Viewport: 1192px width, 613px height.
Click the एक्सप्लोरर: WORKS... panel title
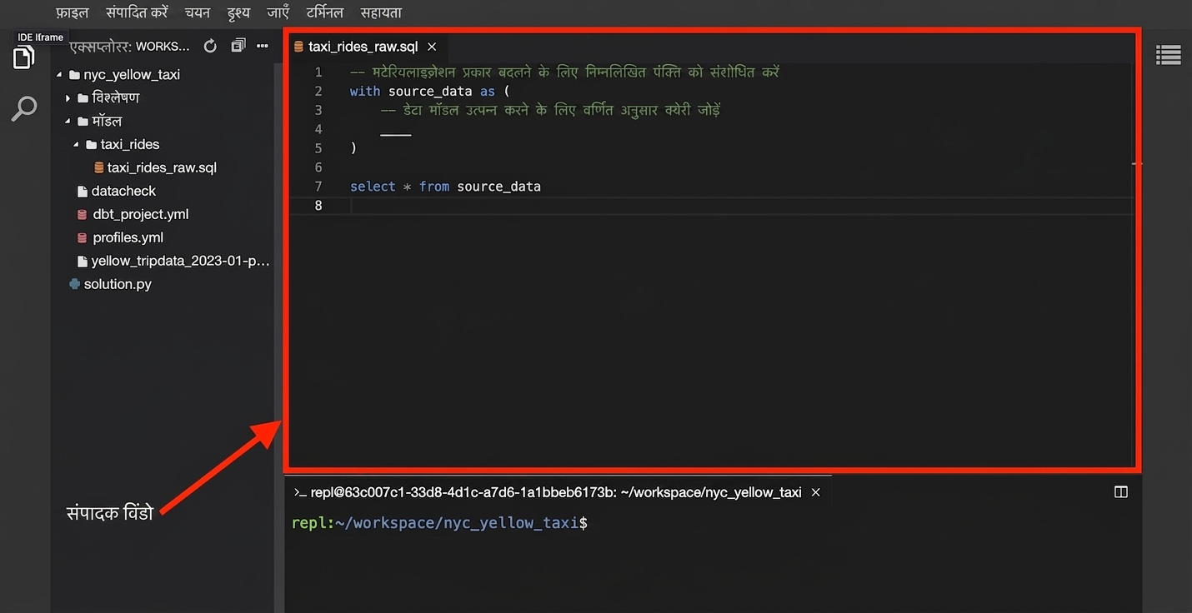(130, 46)
